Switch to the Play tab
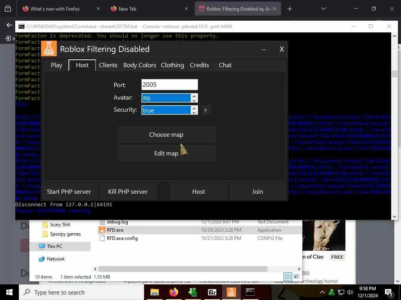The image size is (401, 300). pos(56,65)
